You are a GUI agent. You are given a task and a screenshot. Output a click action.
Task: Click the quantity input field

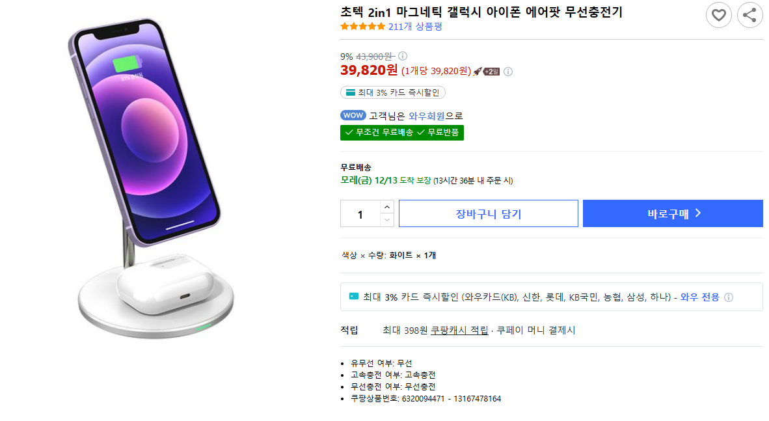[x=360, y=214]
